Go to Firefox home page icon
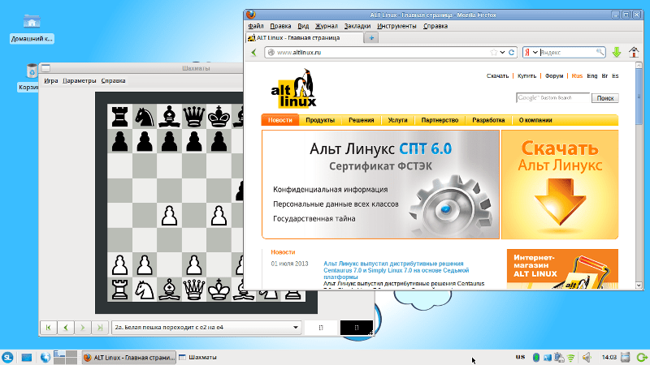 634,52
